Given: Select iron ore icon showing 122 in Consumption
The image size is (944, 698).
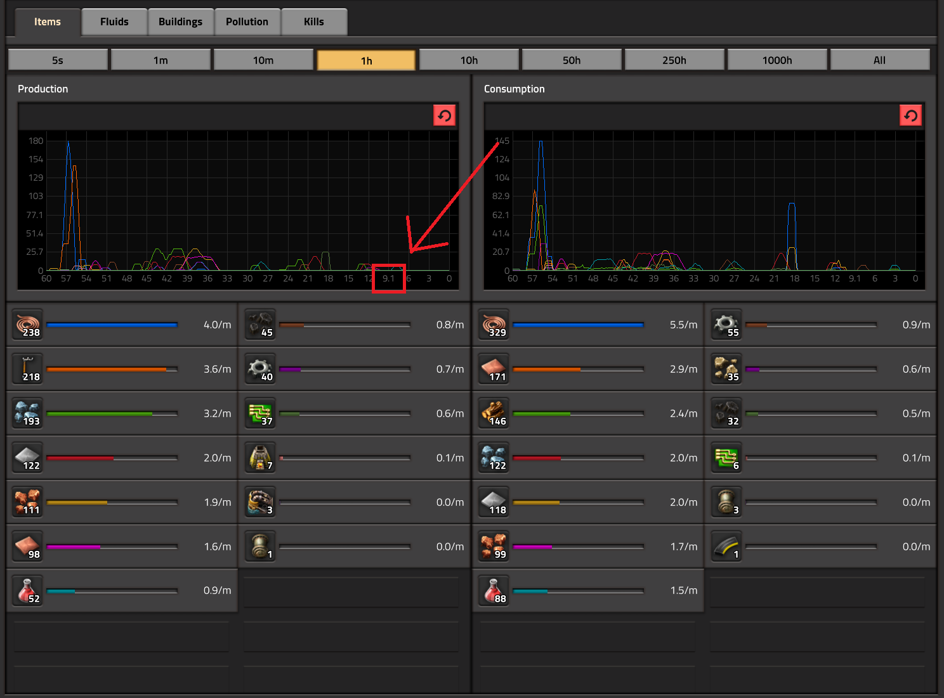Looking at the screenshot, I should (x=494, y=458).
